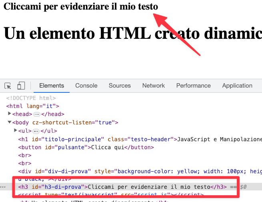Expand the head element node

click(10, 114)
